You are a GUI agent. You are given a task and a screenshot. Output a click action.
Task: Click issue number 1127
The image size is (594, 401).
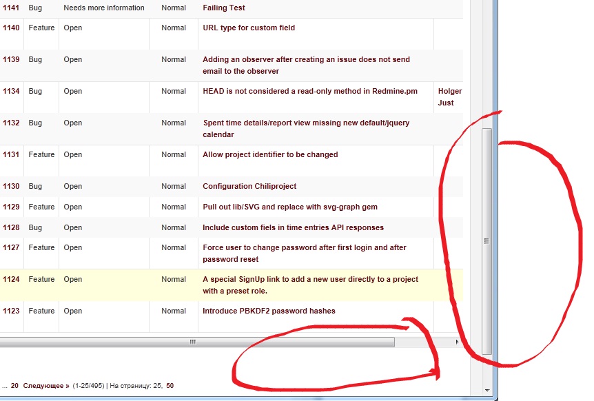coord(11,247)
